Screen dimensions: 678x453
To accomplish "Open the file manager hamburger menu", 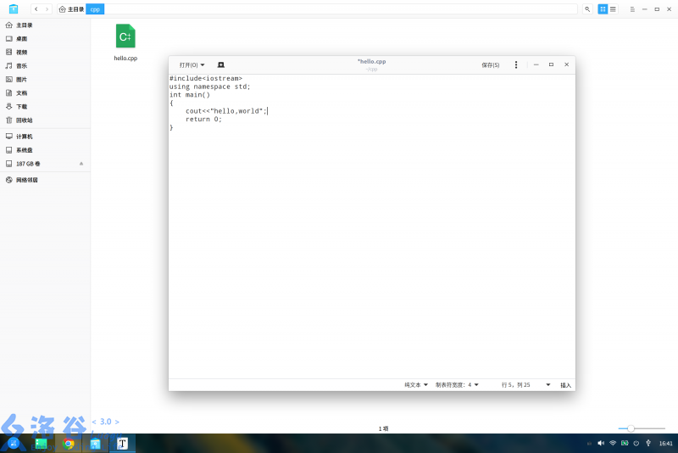I will (632, 8).
